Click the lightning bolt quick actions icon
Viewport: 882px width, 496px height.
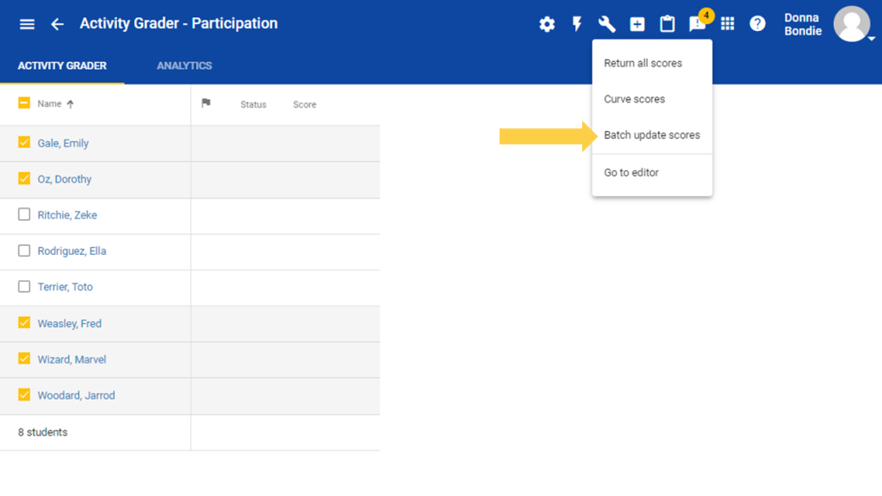click(x=577, y=24)
